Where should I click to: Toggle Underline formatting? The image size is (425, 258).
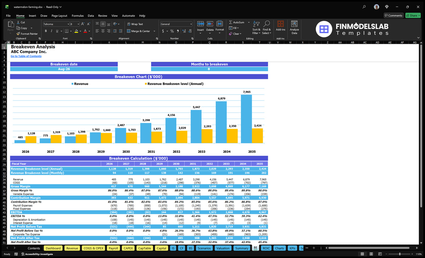click(57, 31)
